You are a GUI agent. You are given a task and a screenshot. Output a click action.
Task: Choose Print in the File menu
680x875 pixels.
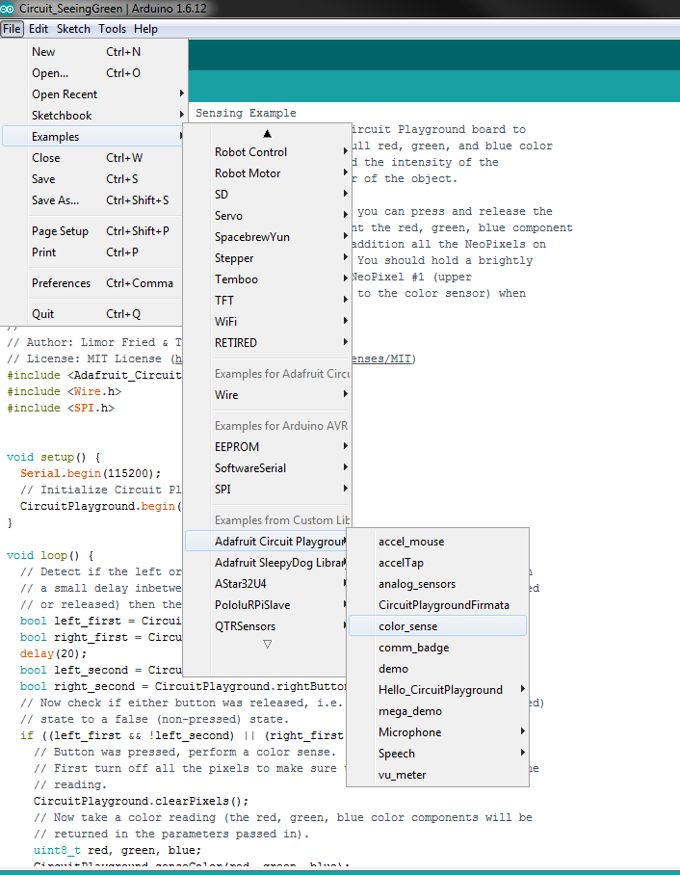pyautogui.click(x=93, y=252)
